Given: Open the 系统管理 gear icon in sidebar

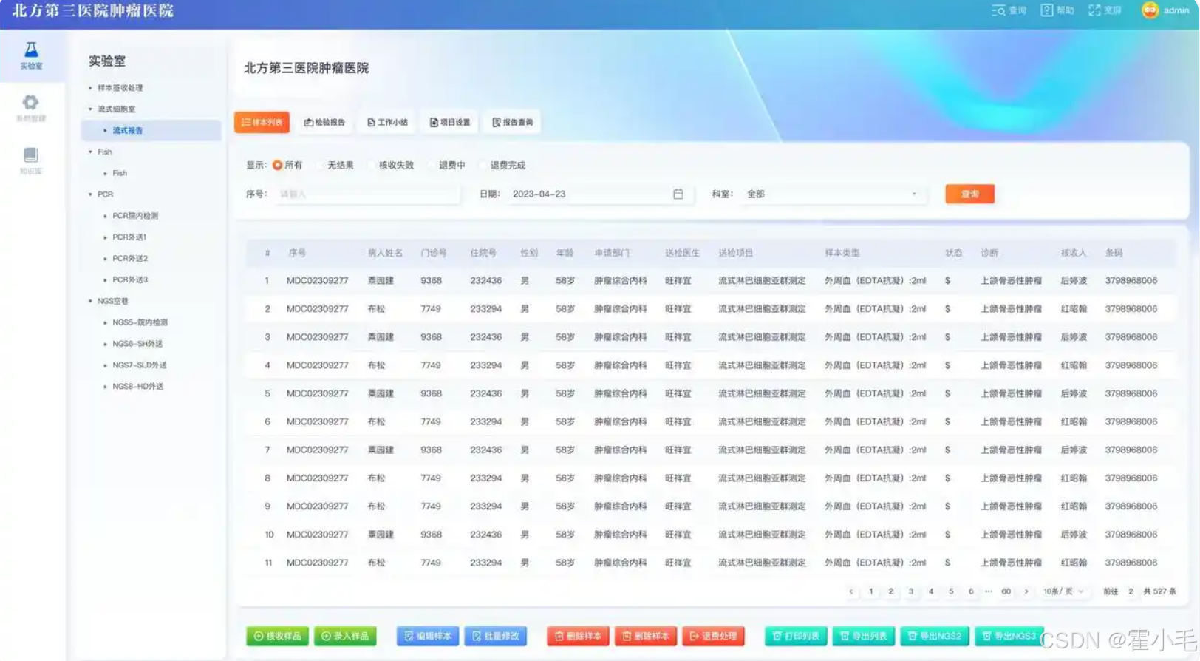Looking at the screenshot, I should [31, 107].
